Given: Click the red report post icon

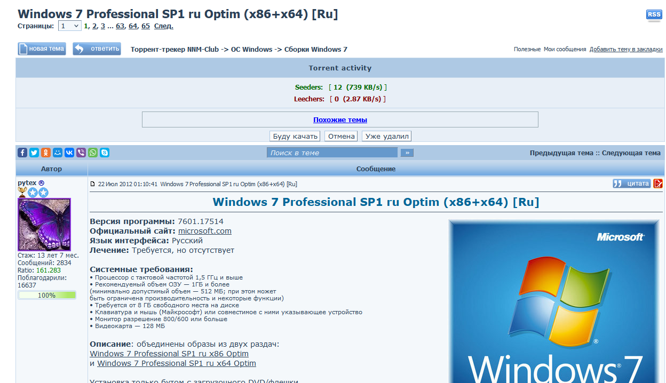Looking at the screenshot, I should (658, 183).
